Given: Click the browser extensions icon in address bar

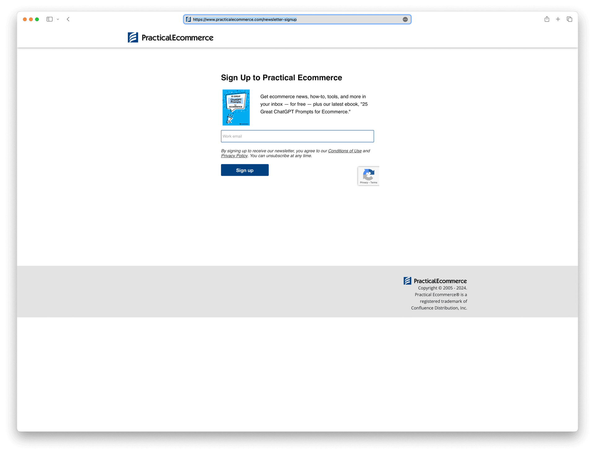Looking at the screenshot, I should coord(405,20).
